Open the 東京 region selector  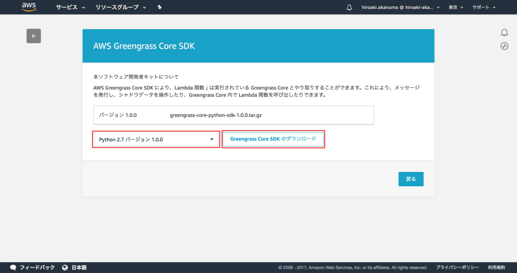pos(456,7)
